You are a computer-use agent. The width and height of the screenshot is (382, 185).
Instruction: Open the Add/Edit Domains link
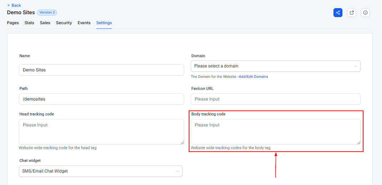pyautogui.click(x=253, y=77)
